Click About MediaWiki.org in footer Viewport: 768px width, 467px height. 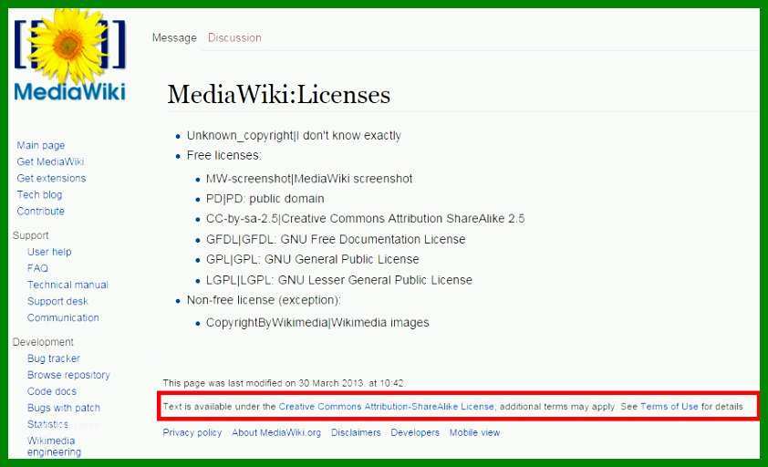click(276, 432)
